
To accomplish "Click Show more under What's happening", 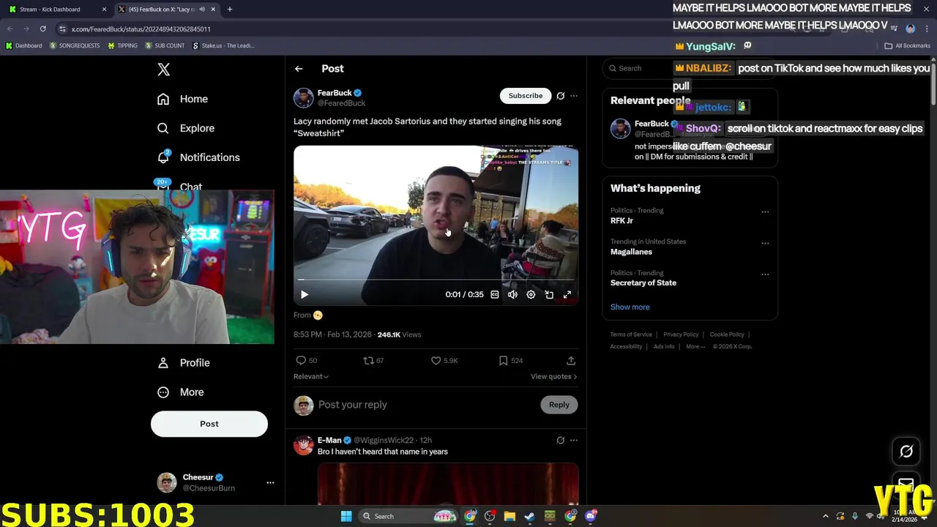I will pyautogui.click(x=630, y=307).
